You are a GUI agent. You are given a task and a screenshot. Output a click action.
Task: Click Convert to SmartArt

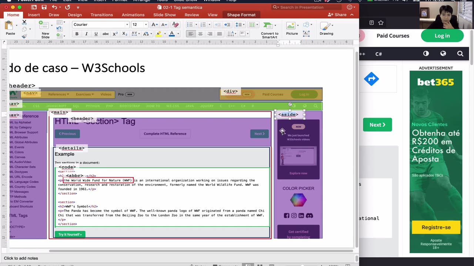pos(269,30)
